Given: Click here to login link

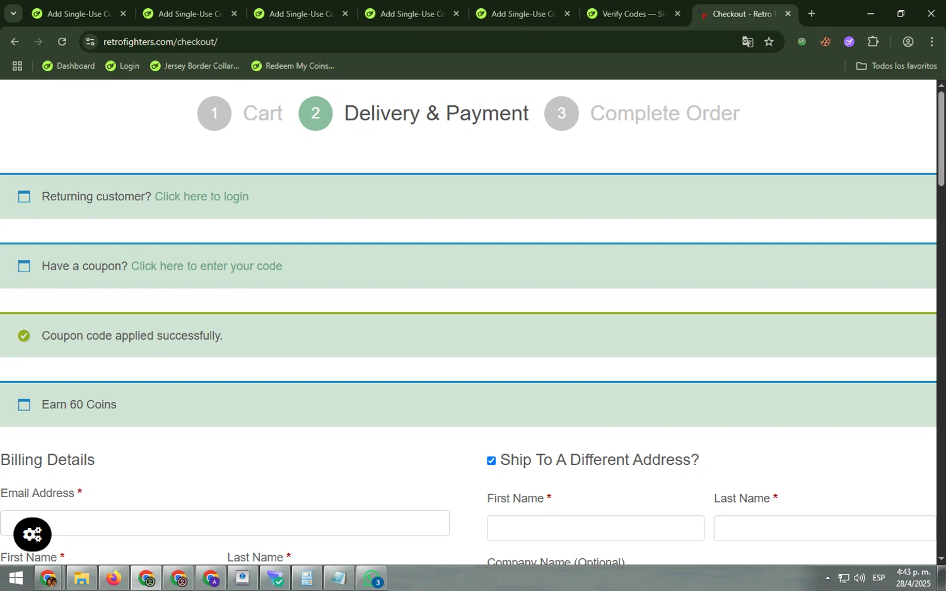Looking at the screenshot, I should click(x=202, y=197).
